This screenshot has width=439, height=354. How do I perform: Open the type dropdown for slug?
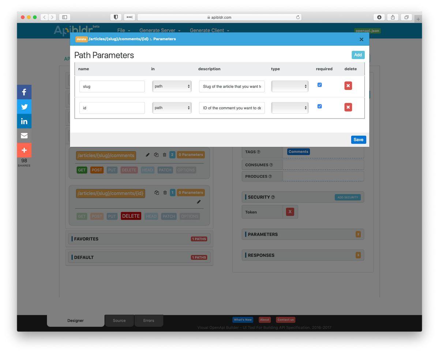tap(289, 86)
